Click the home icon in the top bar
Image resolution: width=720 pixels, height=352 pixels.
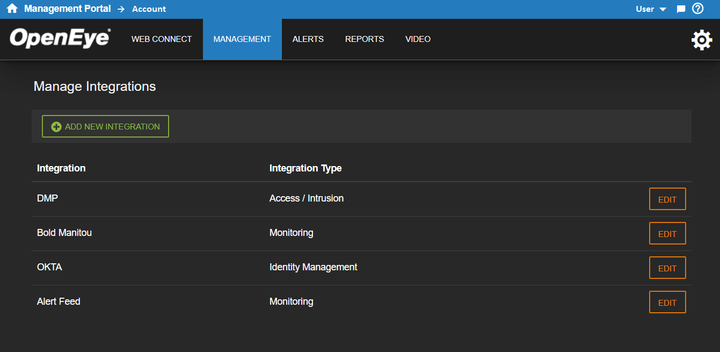point(12,9)
